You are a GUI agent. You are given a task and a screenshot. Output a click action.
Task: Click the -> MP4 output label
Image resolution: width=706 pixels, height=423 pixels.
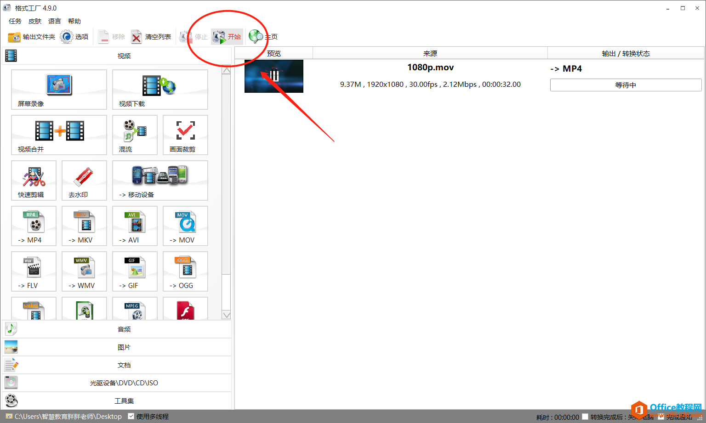pos(566,68)
